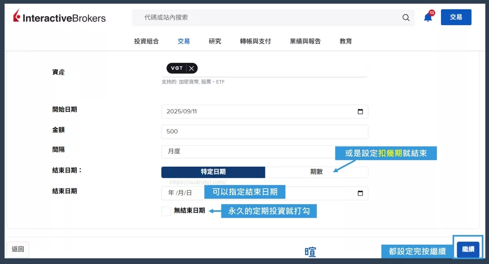Image resolution: width=489 pixels, height=264 pixels.
Task: Click the search magnifier icon
Action: [406, 17]
